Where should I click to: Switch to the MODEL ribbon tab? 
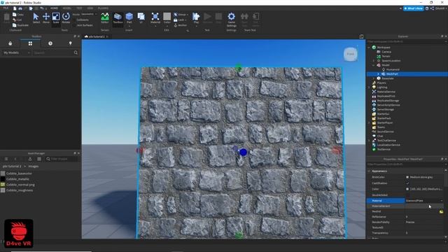pyautogui.click(x=67, y=8)
